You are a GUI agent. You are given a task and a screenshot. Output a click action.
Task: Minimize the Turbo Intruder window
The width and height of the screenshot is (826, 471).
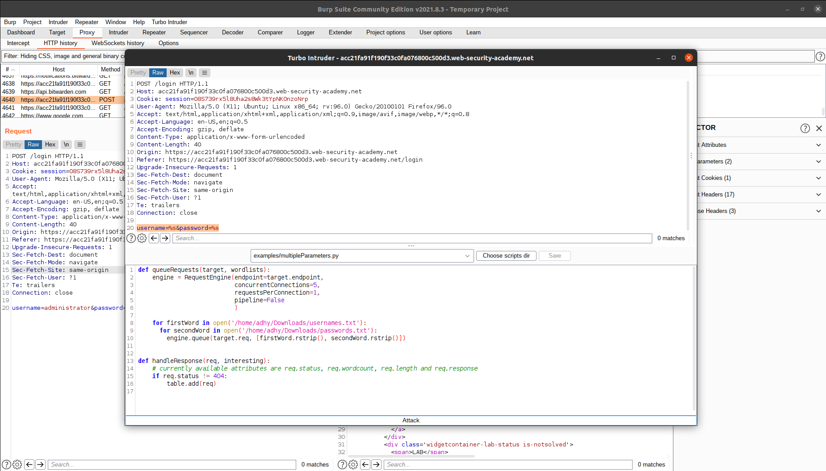(658, 58)
